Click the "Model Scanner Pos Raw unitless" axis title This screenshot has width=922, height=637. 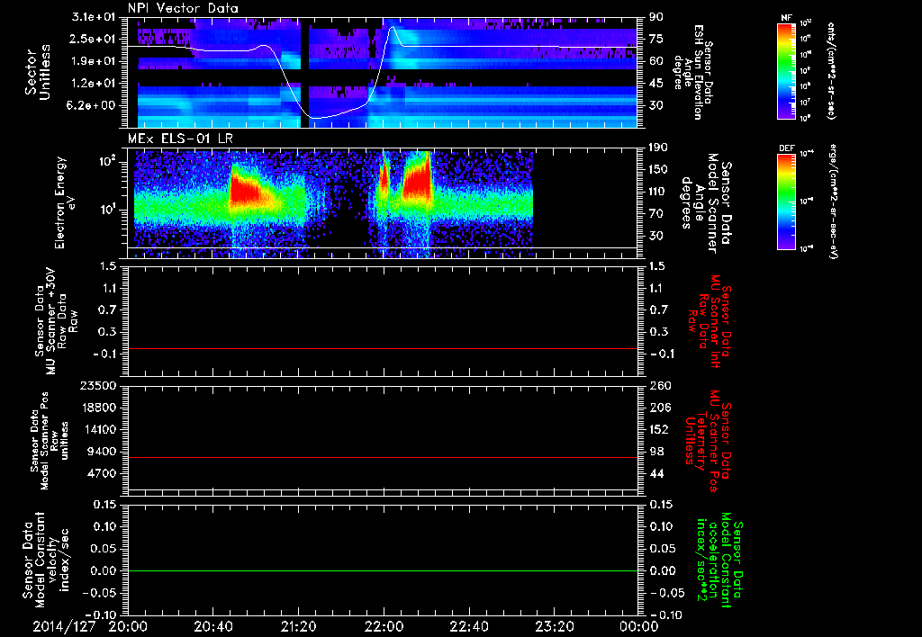coord(49,441)
